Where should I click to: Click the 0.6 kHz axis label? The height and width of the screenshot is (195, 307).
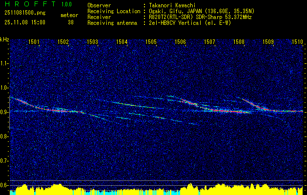point(4,185)
